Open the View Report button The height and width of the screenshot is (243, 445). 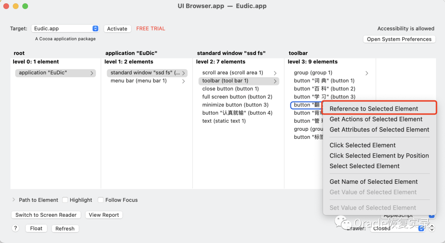(x=104, y=215)
